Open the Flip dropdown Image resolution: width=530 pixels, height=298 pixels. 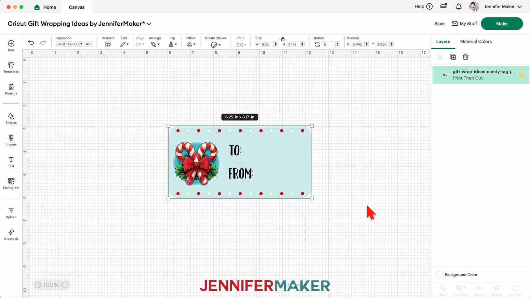click(x=173, y=44)
